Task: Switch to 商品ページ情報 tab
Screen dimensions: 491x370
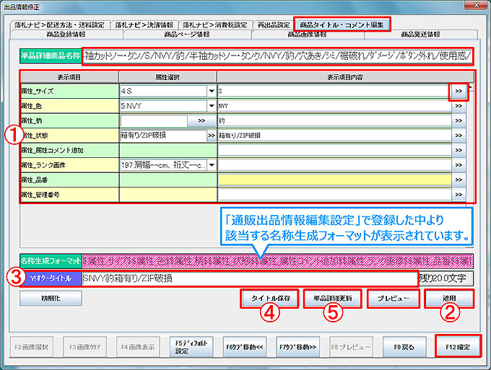Action: tap(187, 35)
